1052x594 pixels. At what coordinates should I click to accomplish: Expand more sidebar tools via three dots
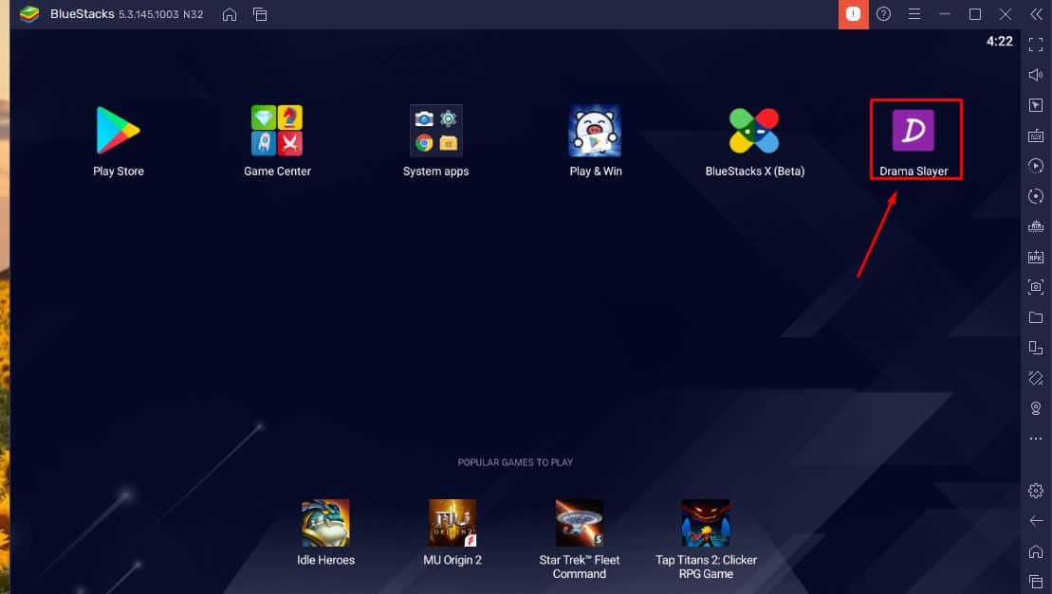[x=1036, y=439]
